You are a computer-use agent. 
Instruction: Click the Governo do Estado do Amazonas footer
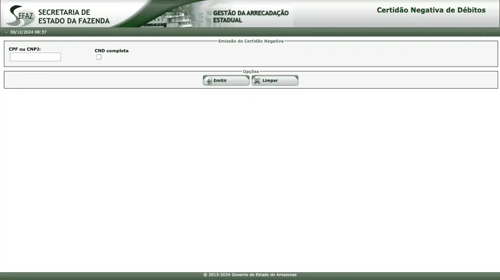click(x=250, y=275)
